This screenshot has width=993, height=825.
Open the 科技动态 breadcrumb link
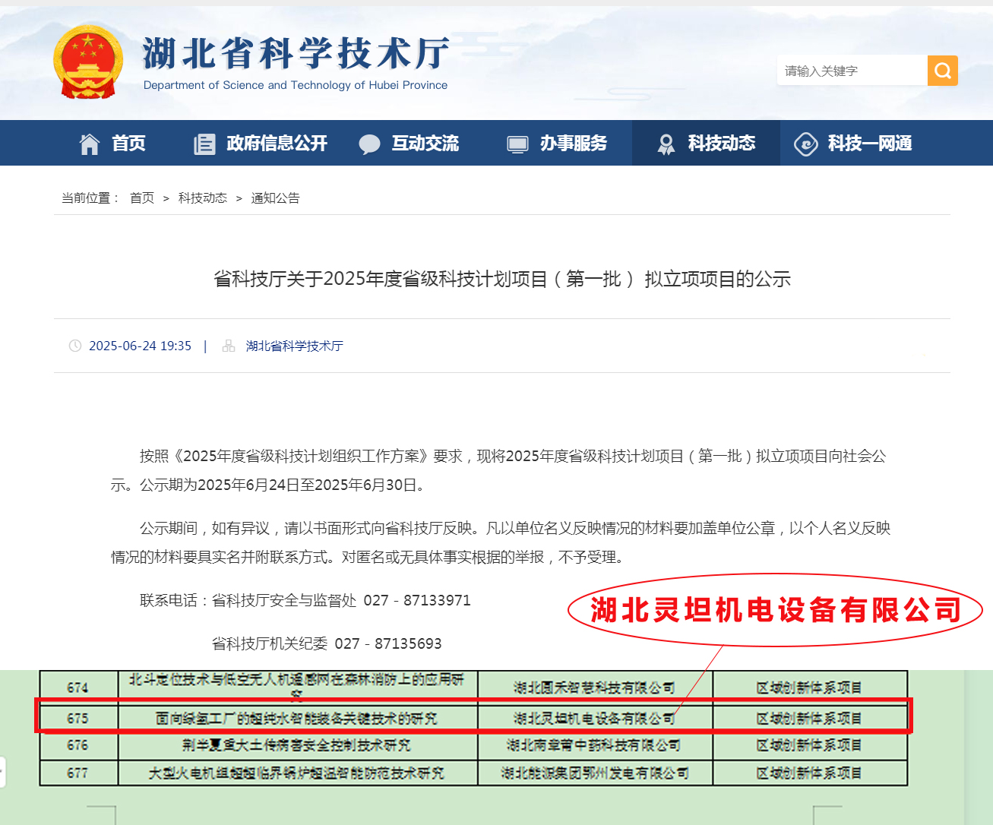coord(203,198)
